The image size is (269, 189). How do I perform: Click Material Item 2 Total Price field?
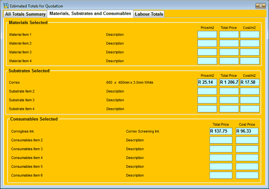tap(229, 43)
